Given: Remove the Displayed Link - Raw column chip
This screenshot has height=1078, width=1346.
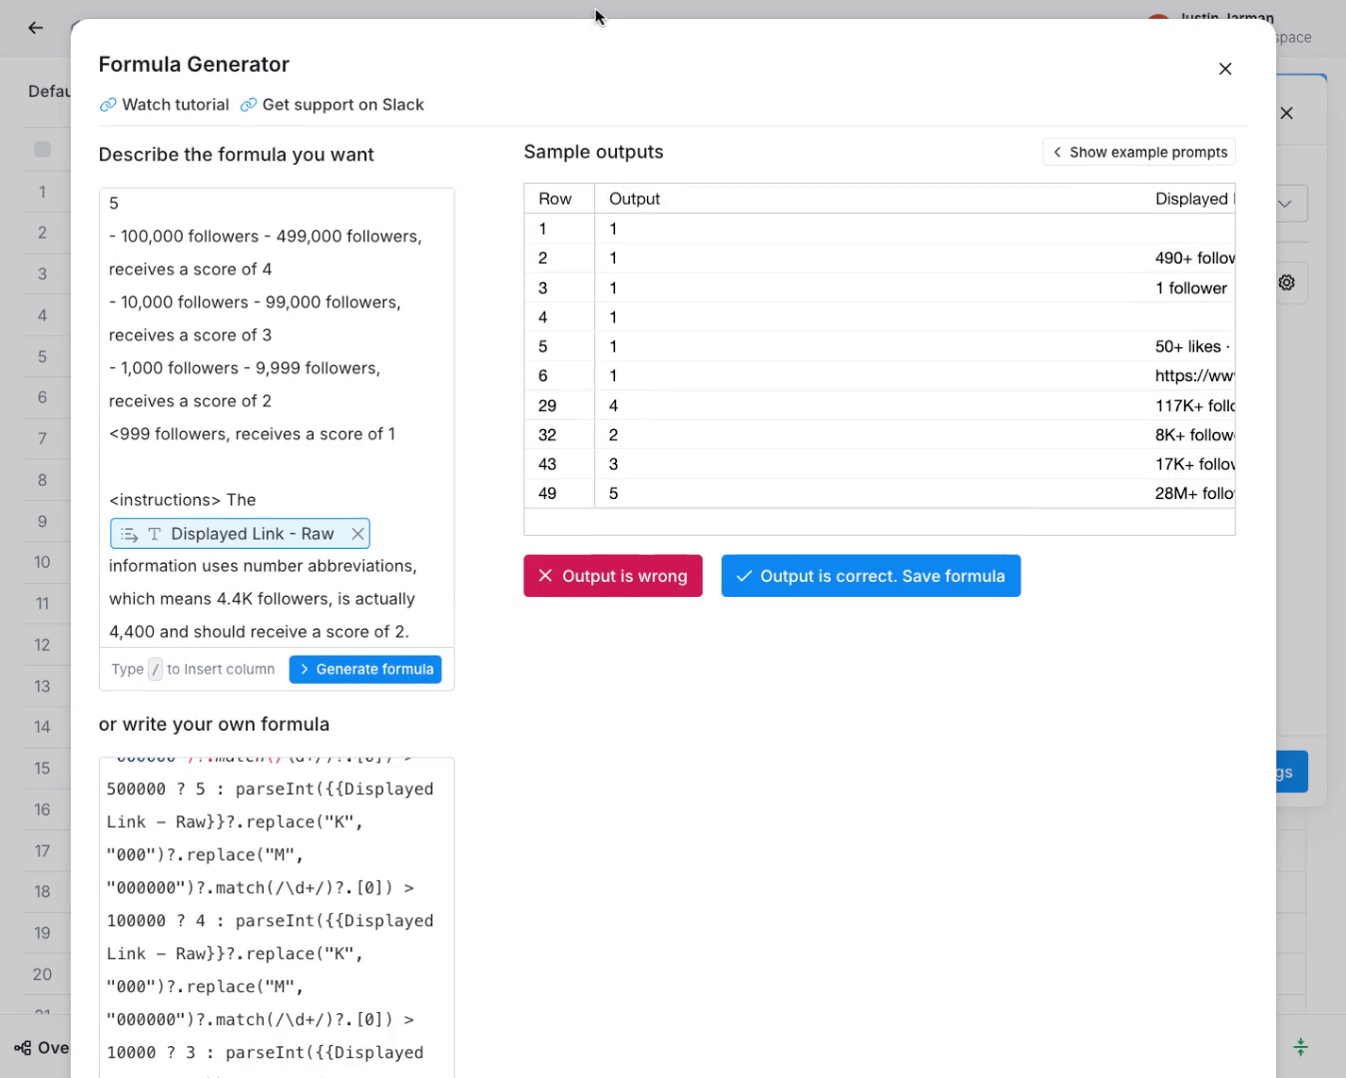Looking at the screenshot, I should click(357, 534).
